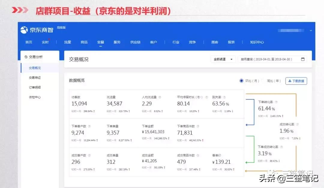Select the 环比（月） radio button

coord(241,81)
